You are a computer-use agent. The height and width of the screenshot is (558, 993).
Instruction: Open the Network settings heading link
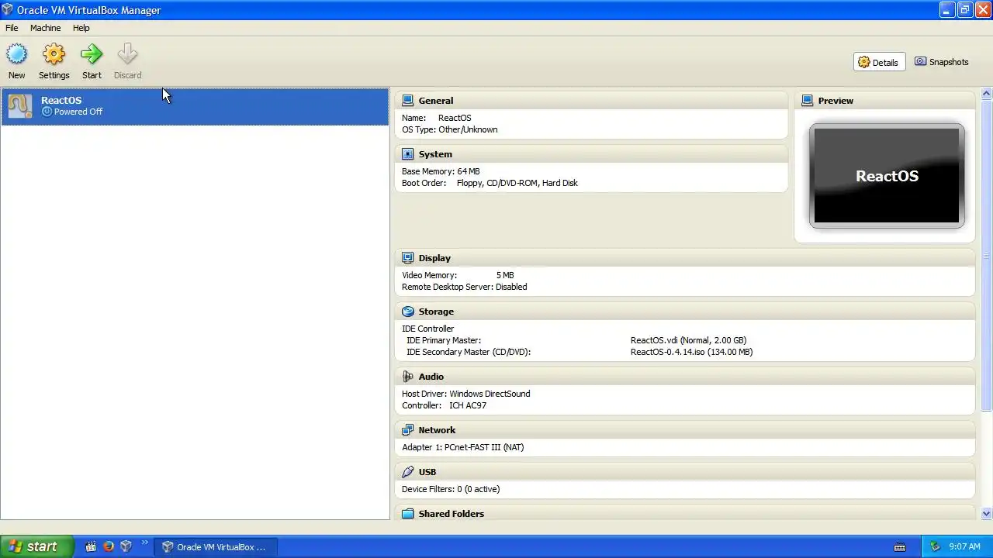pyautogui.click(x=437, y=430)
